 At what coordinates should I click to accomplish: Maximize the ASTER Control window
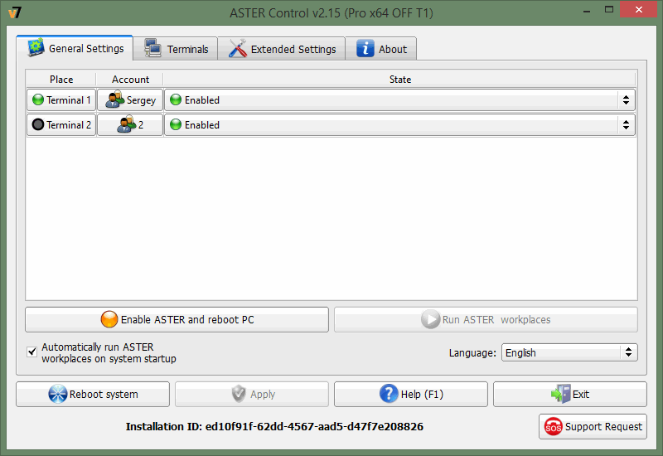(609, 9)
